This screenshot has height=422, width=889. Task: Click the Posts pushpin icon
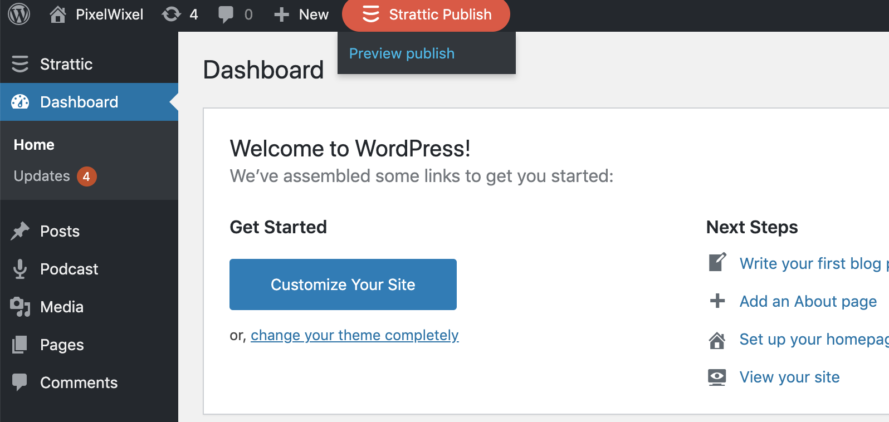point(20,231)
